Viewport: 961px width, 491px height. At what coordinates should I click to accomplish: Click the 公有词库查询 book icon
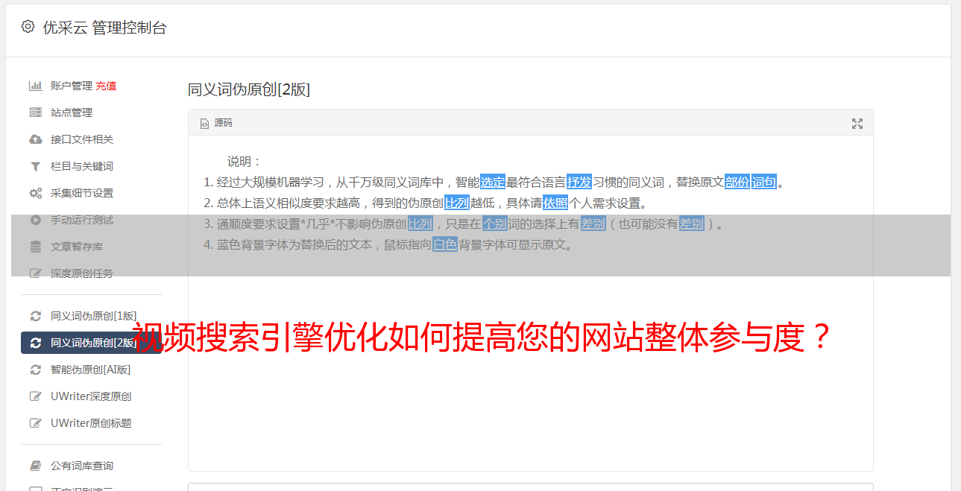pyautogui.click(x=35, y=466)
